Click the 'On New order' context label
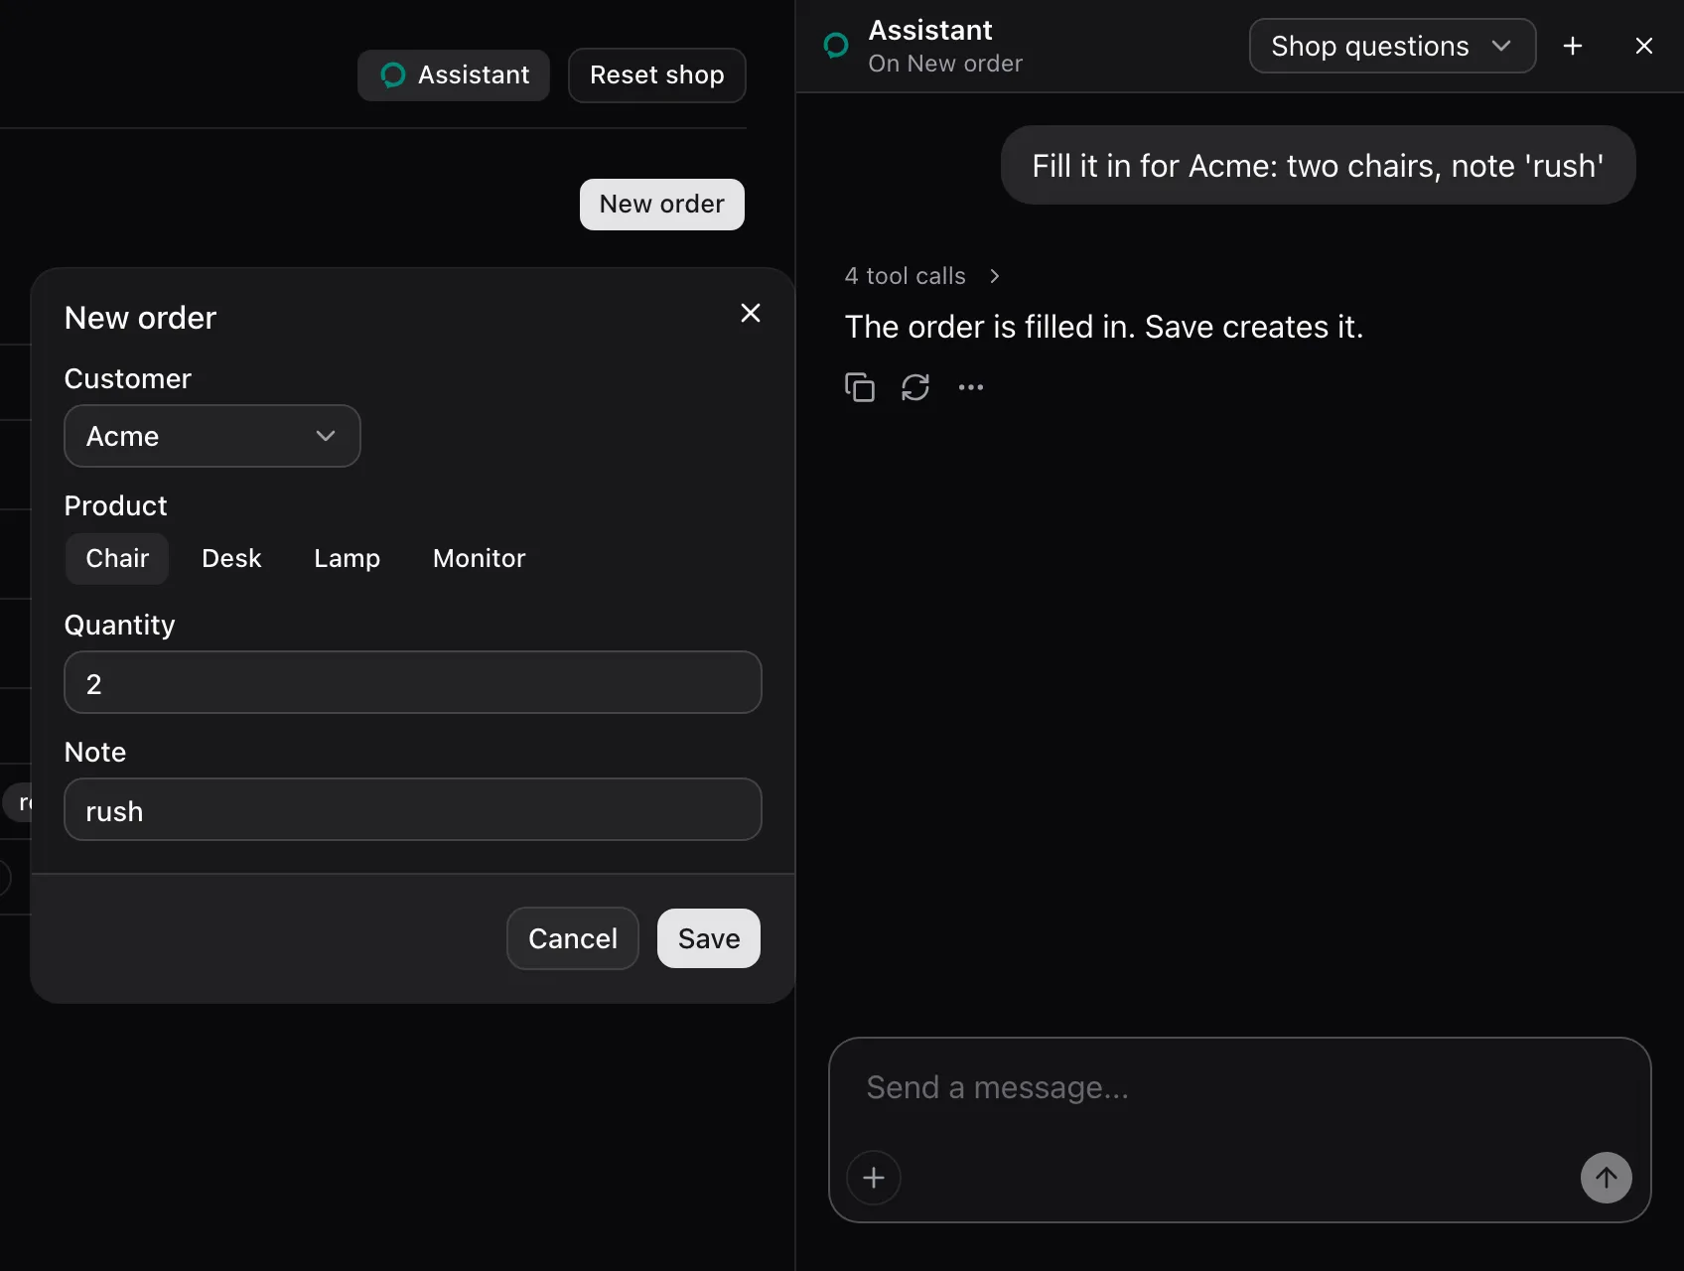The width and height of the screenshot is (1684, 1271). click(945, 64)
